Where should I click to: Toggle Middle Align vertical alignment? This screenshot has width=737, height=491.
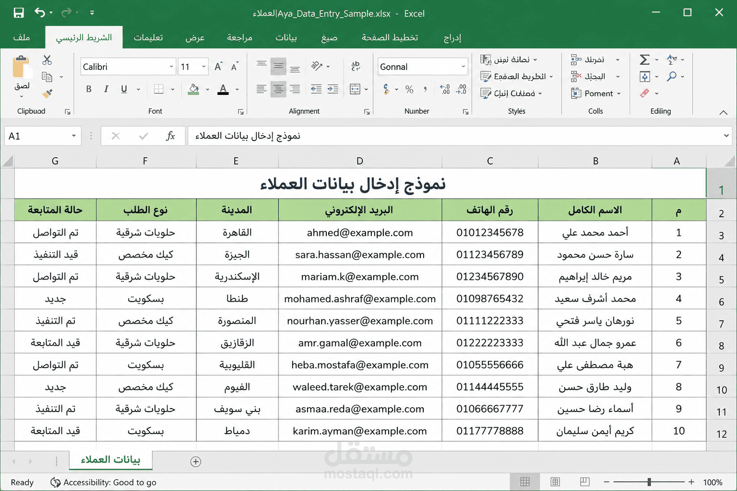pyautogui.click(x=278, y=66)
